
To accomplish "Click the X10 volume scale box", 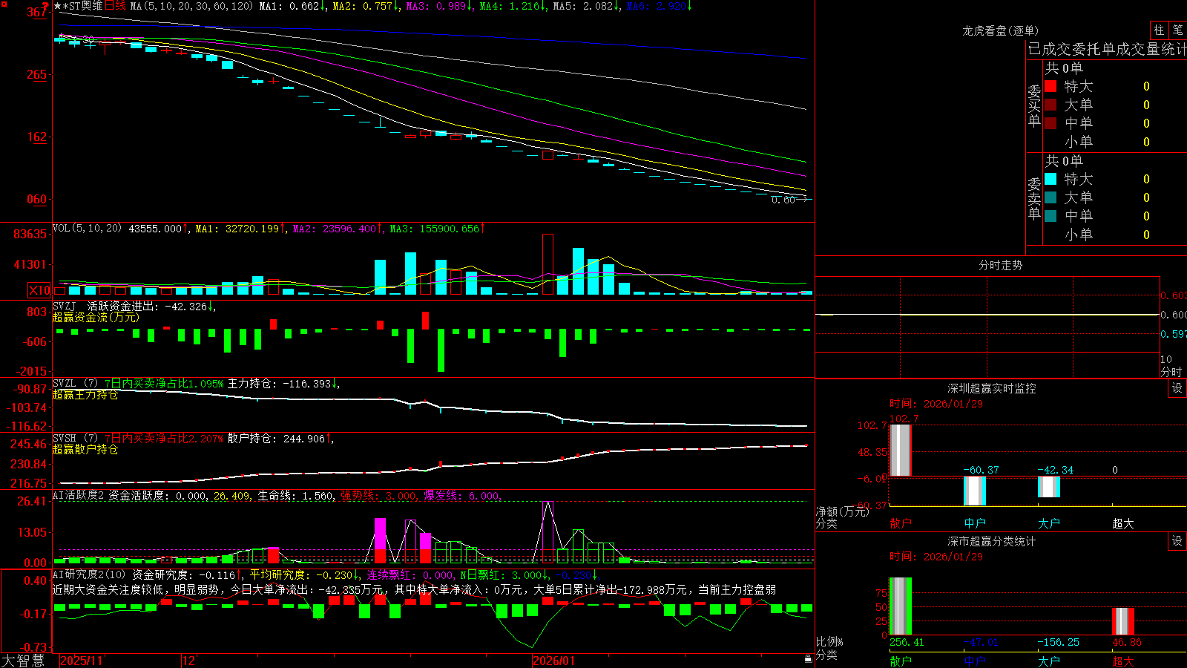I will coord(39,290).
